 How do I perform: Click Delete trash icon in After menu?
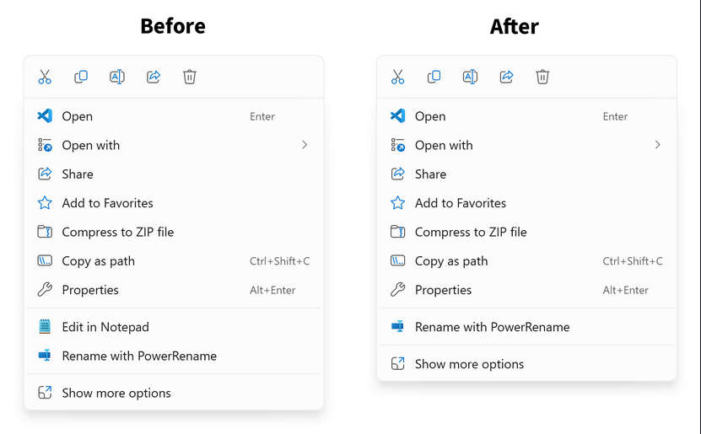click(542, 77)
